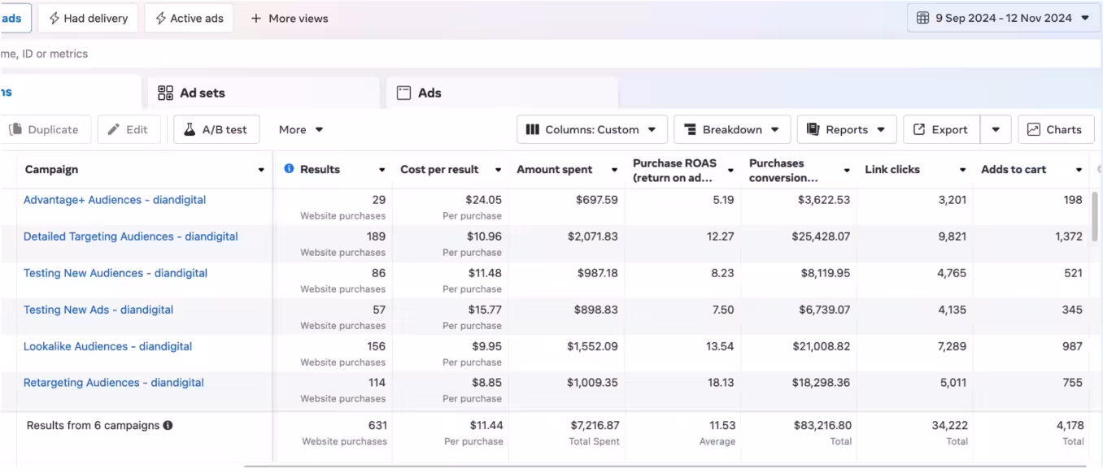Open the date range picker 9 Sep 2024

(x=1004, y=18)
